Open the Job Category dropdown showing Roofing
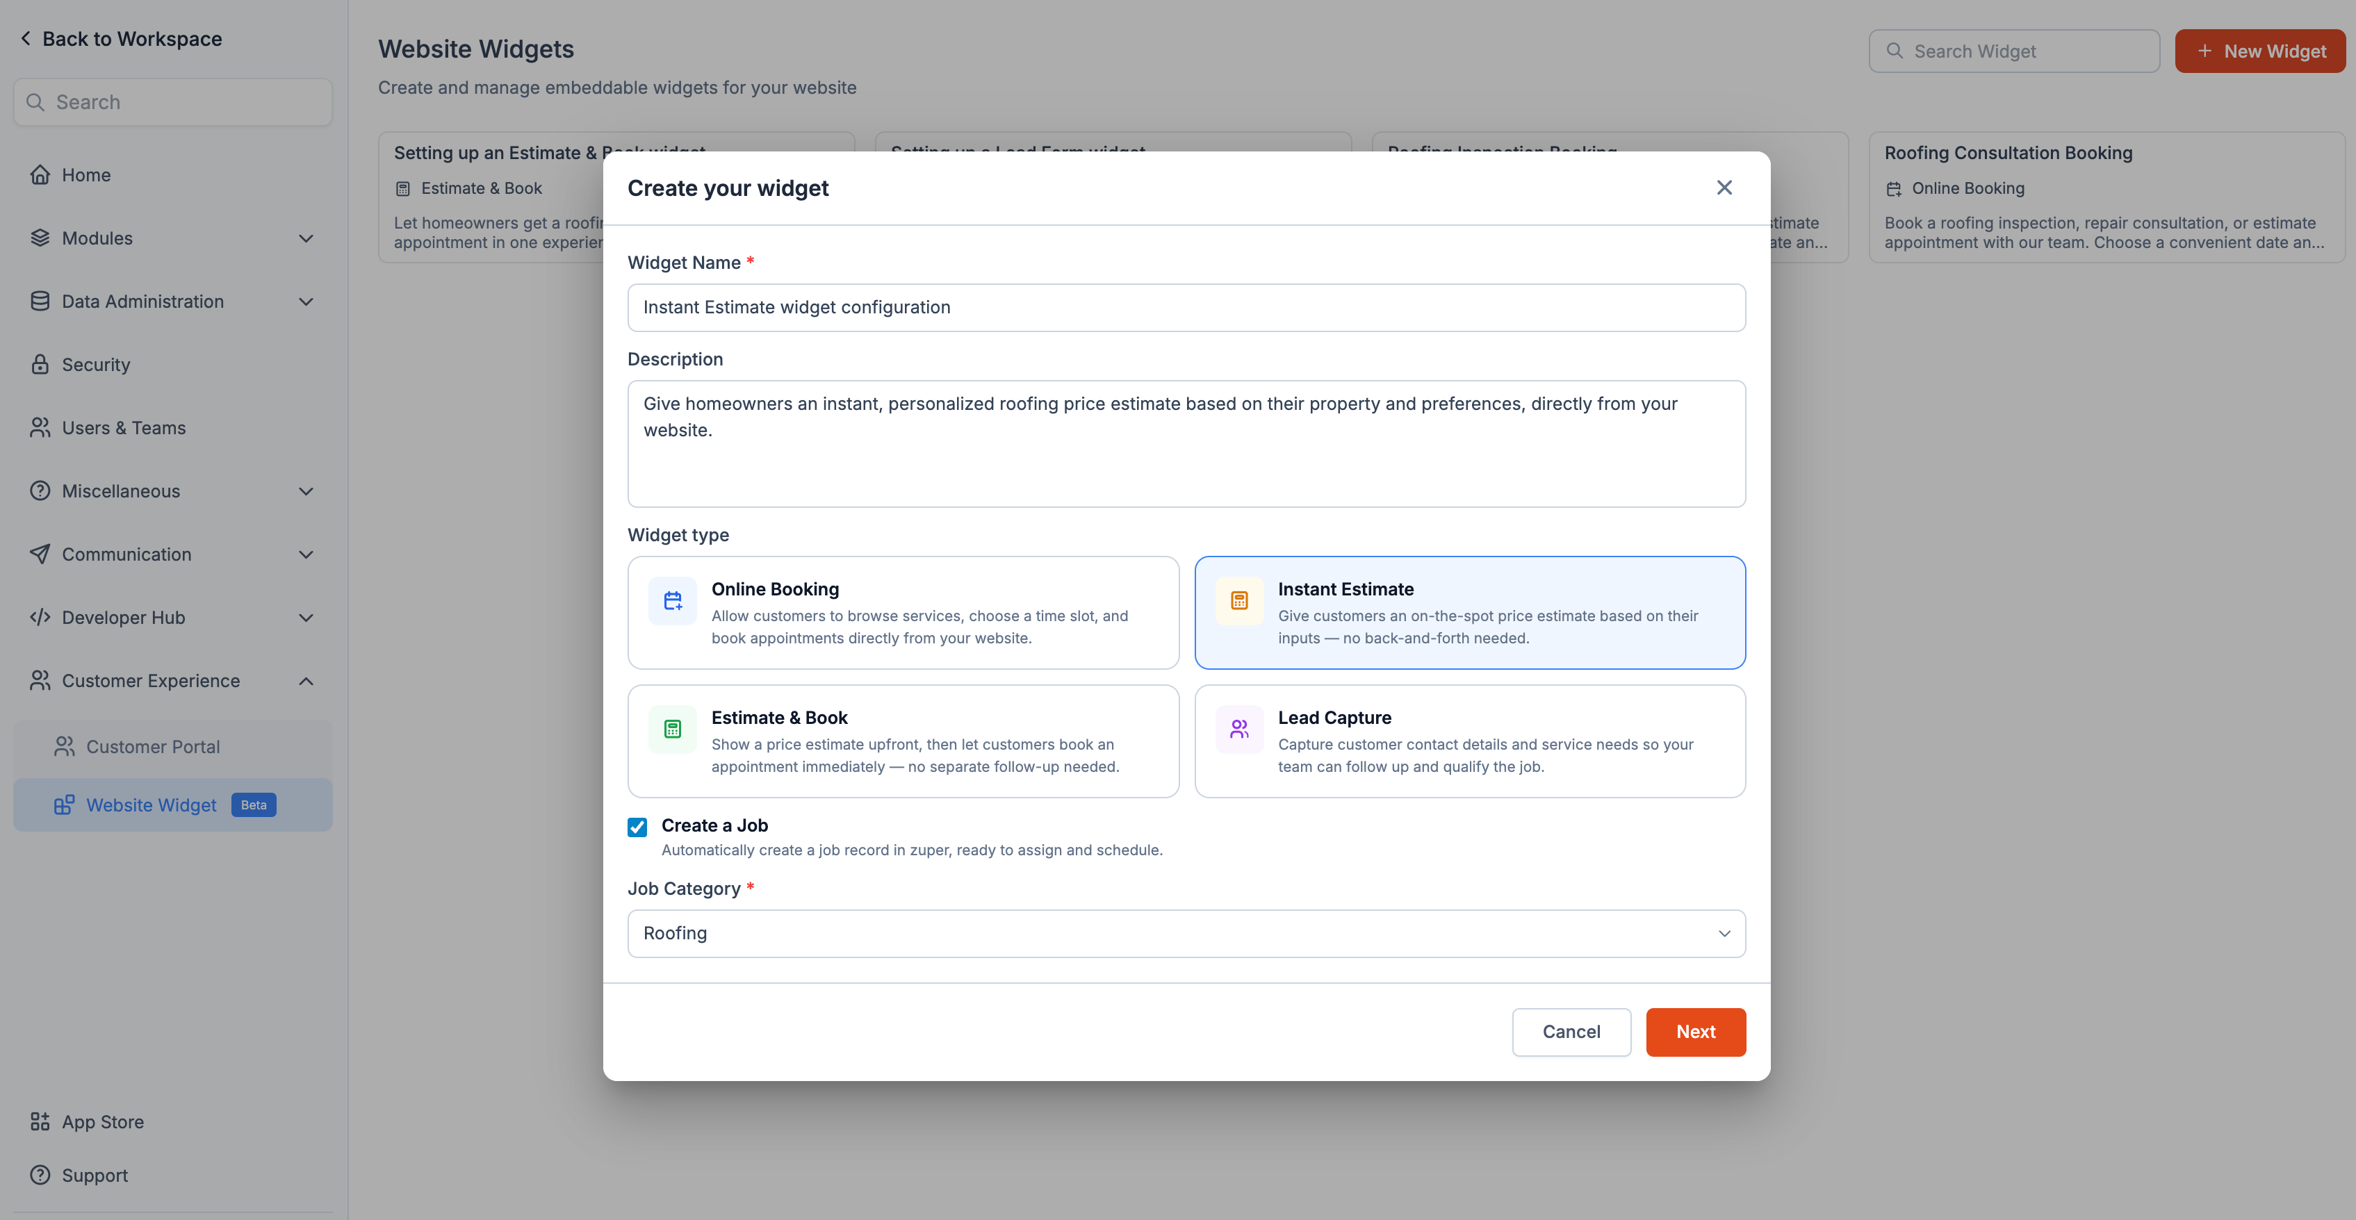The image size is (2356, 1220). [x=1186, y=933]
